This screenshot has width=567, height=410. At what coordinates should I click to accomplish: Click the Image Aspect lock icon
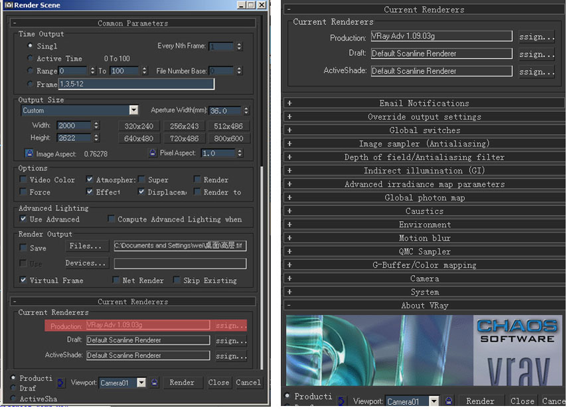[29, 154]
